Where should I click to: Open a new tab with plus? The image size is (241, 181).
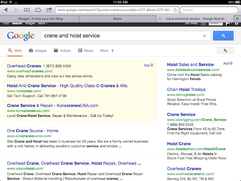(x=237, y=19)
